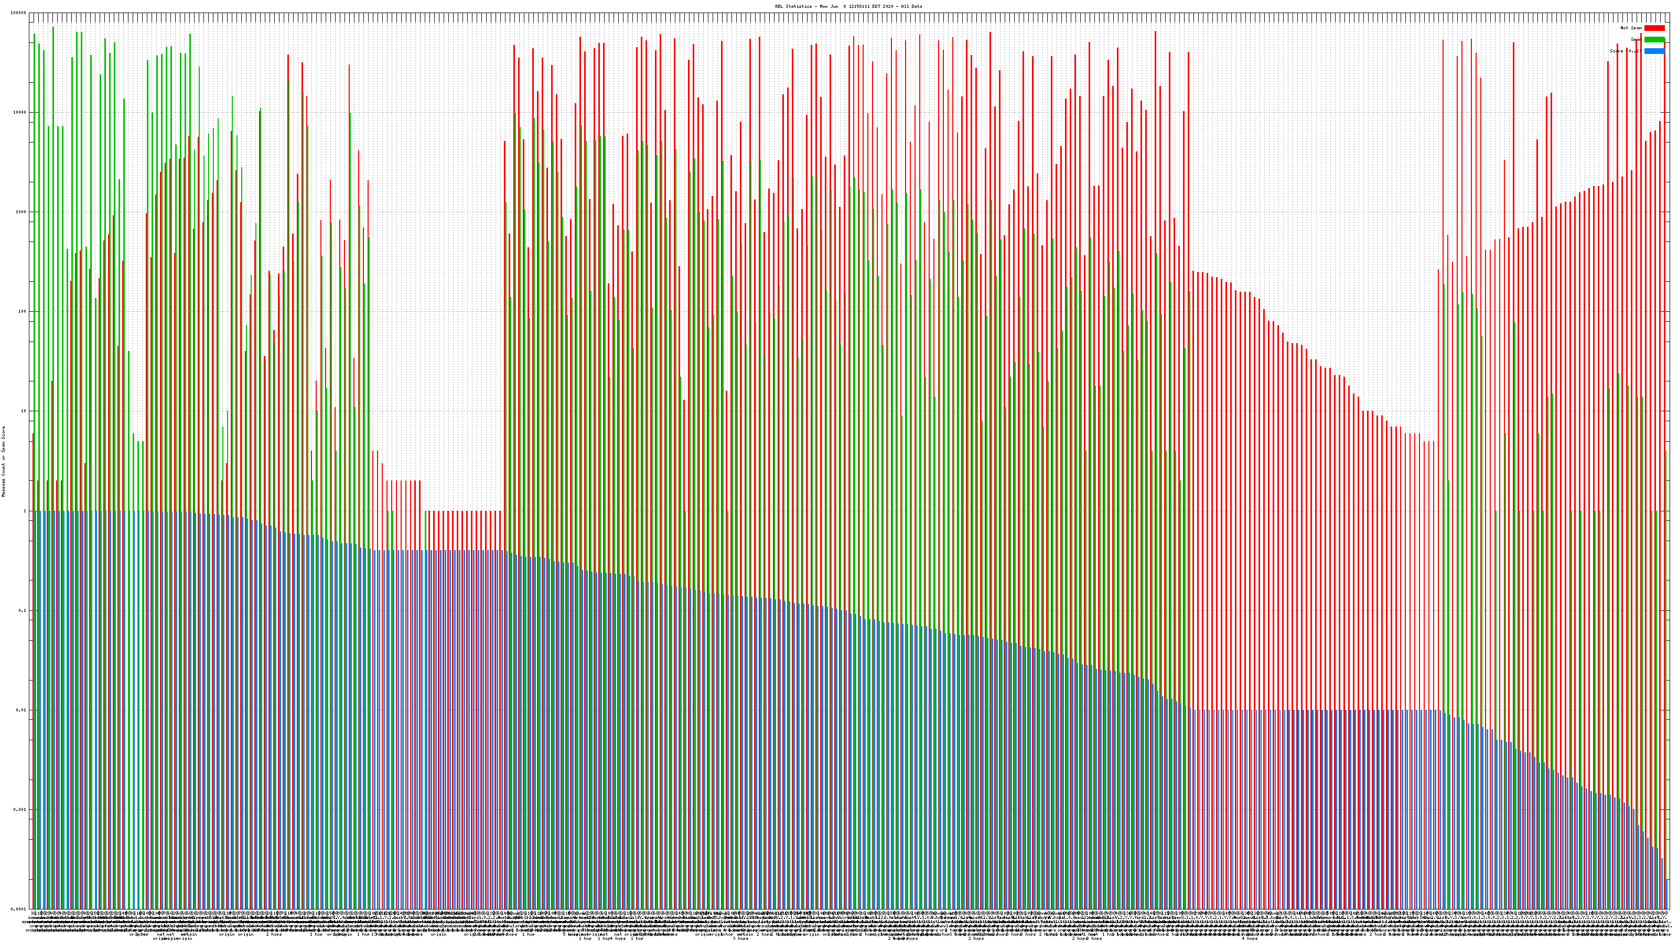Viewport: 1678px width, 943px height.
Task: Click the "3 hops" x-axis label
Action: click(740, 938)
